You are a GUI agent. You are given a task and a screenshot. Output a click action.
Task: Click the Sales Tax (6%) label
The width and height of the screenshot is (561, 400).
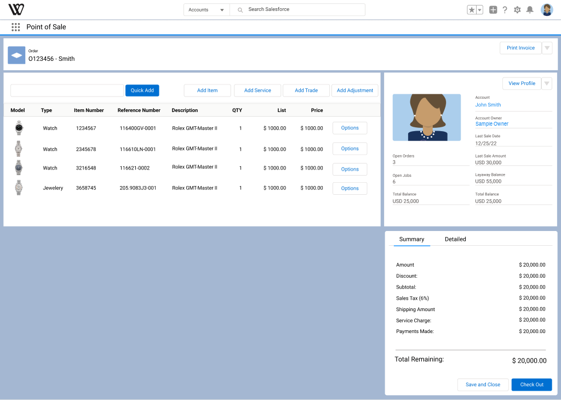tap(413, 298)
